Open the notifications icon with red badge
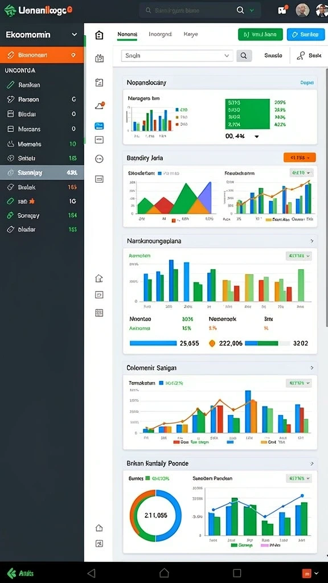The height and width of the screenshot is (583, 328). [x=282, y=10]
